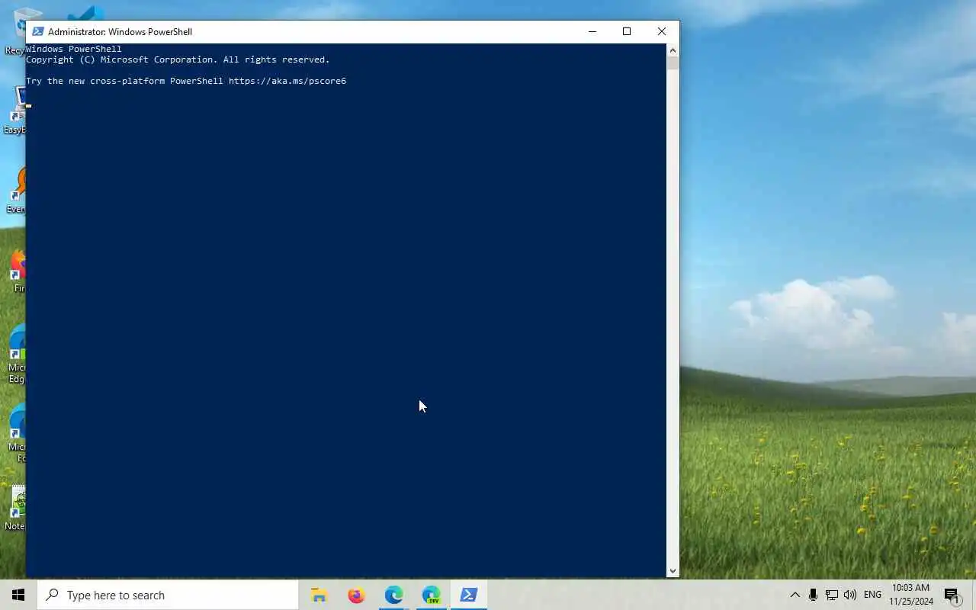Screen dimensions: 976x610
Task: Show hidden system tray icons
Action: coord(795,595)
